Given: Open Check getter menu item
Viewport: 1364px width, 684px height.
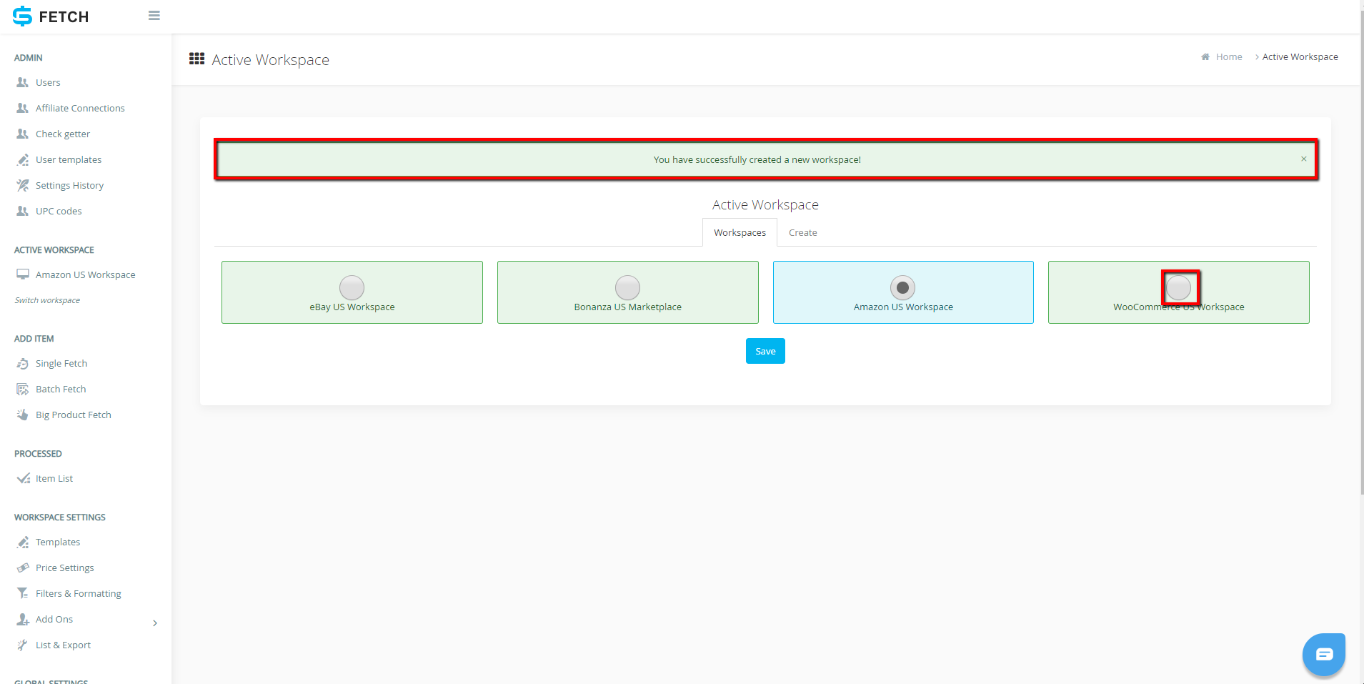Looking at the screenshot, I should 63,134.
